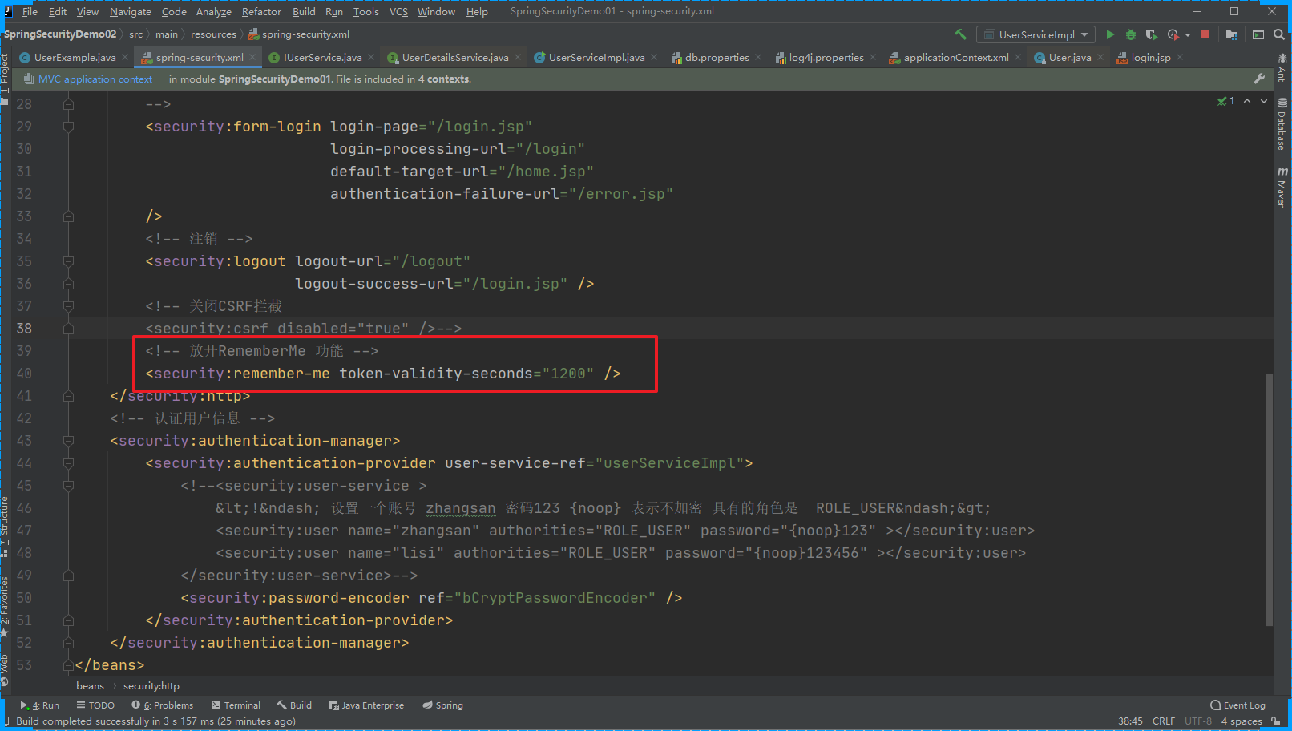
Task: Open the Refactor menu
Action: coord(261,11)
